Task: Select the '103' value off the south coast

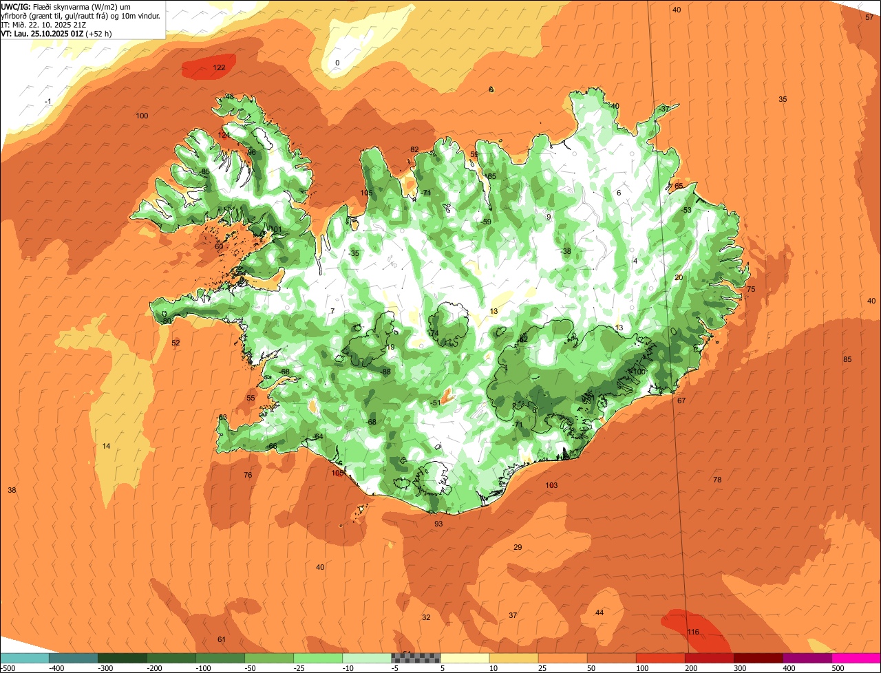Action: coord(551,485)
